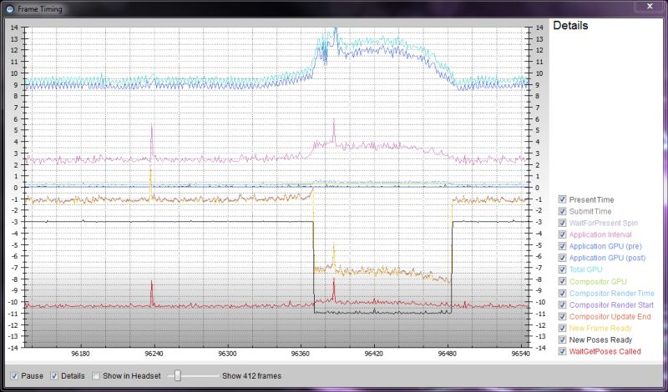Toggle the Submit Time checkbox

(x=562, y=211)
